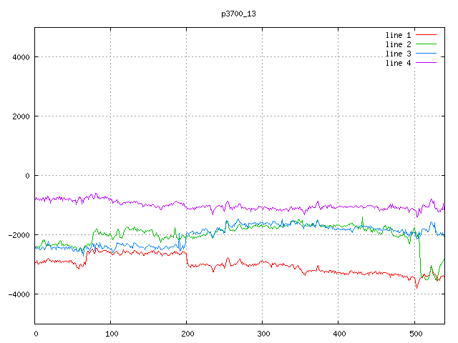The width and height of the screenshot is (458, 343).
Task: Click the -4000 y-axis tick label
Action: click(18, 294)
